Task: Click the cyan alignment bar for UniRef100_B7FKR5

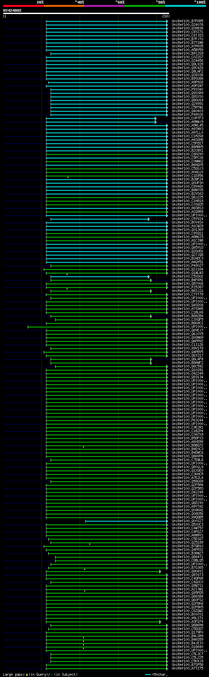Action: coord(107,21)
